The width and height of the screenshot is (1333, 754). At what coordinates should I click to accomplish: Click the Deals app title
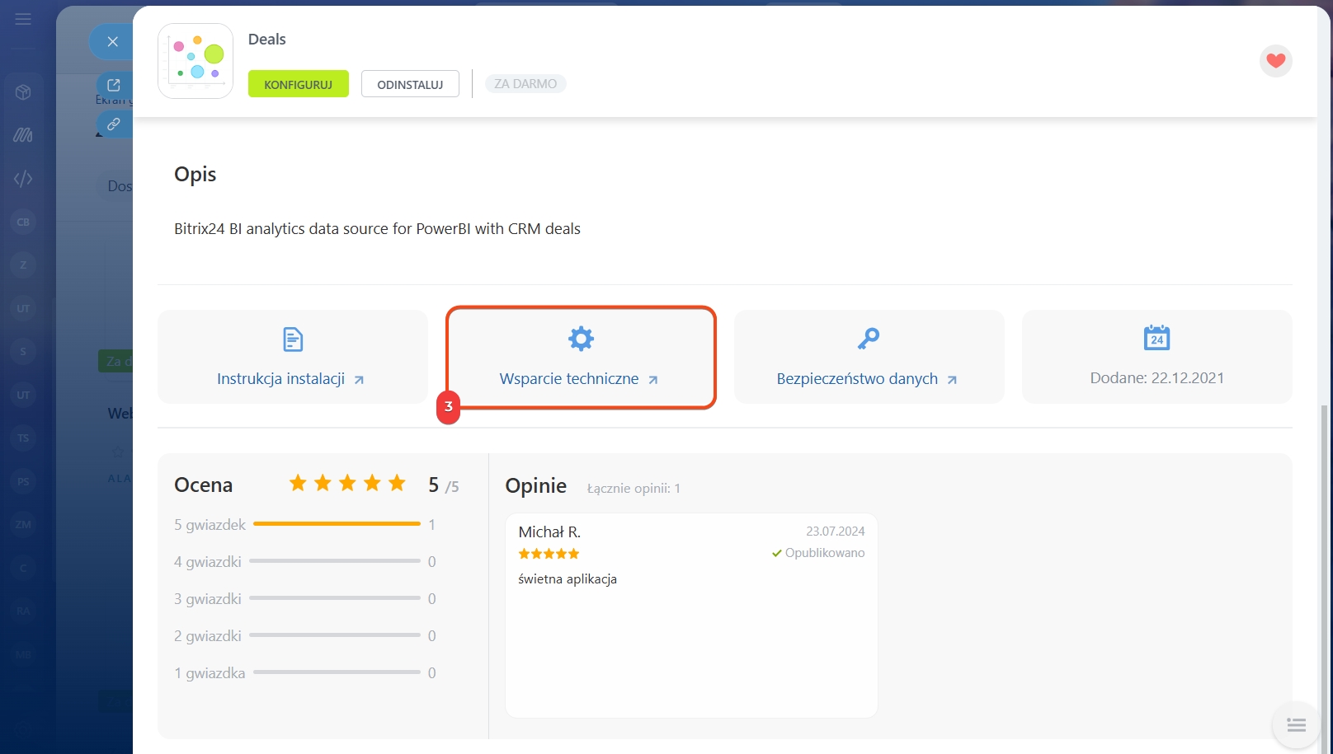click(267, 40)
